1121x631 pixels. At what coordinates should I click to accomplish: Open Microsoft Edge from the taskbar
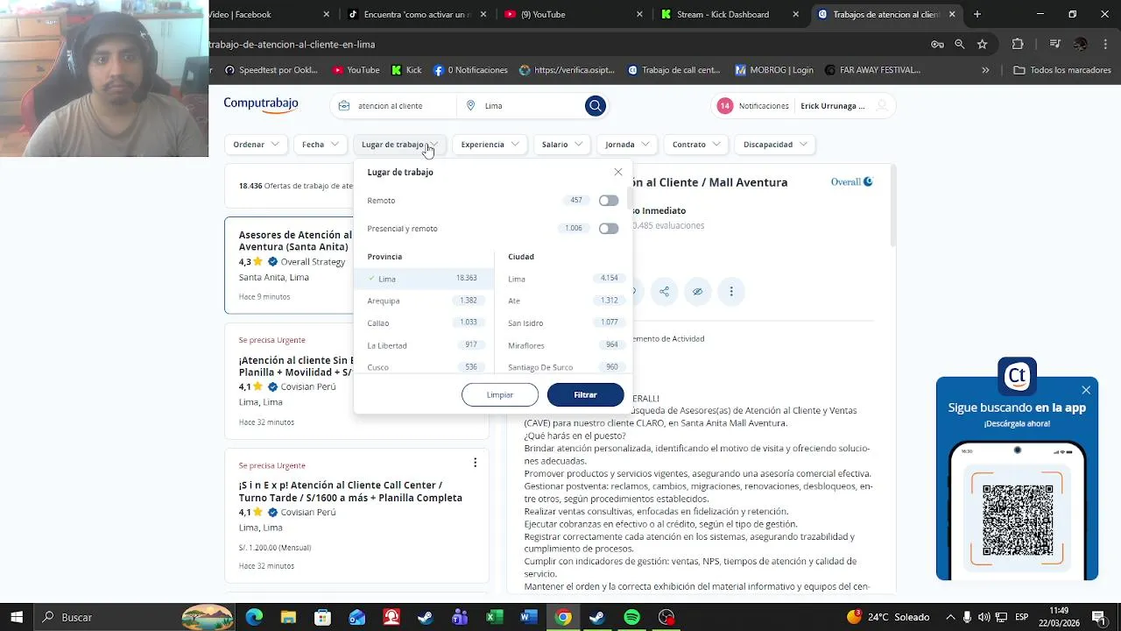(254, 617)
